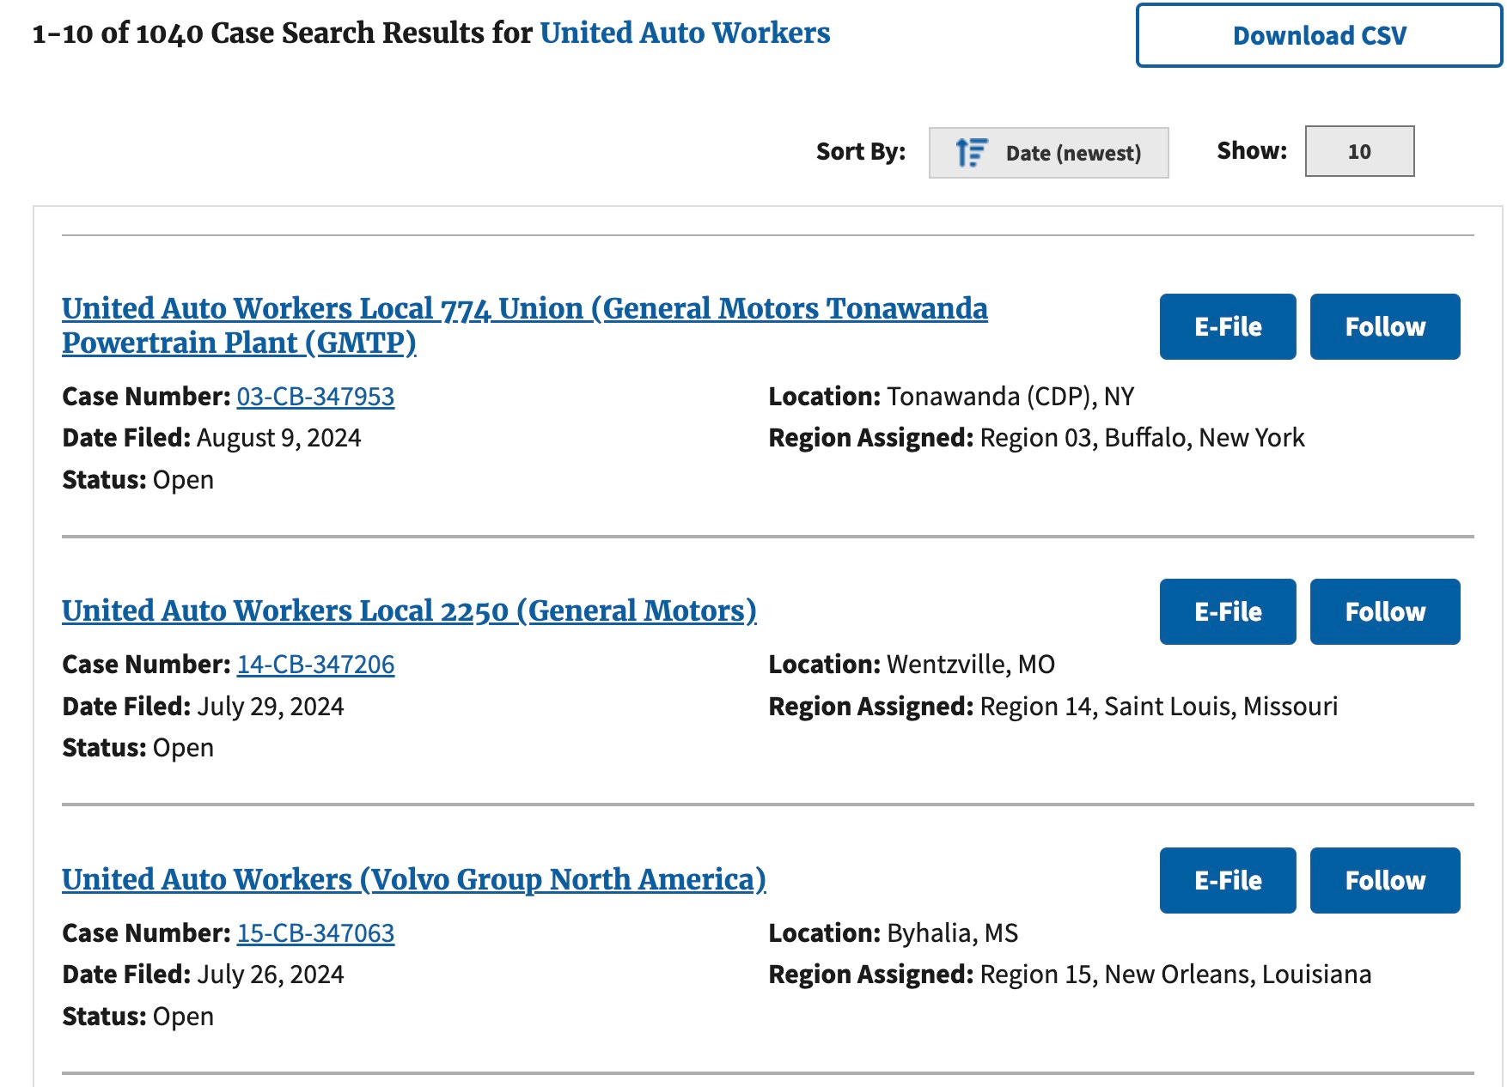
Task: E-File for the Local 774 Tonawanda case
Action: (x=1228, y=326)
